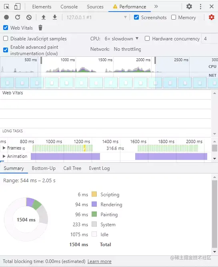Switch to the Console tab
Image resolution: width=218 pixels, height=267 pixels.
tap(69, 7)
